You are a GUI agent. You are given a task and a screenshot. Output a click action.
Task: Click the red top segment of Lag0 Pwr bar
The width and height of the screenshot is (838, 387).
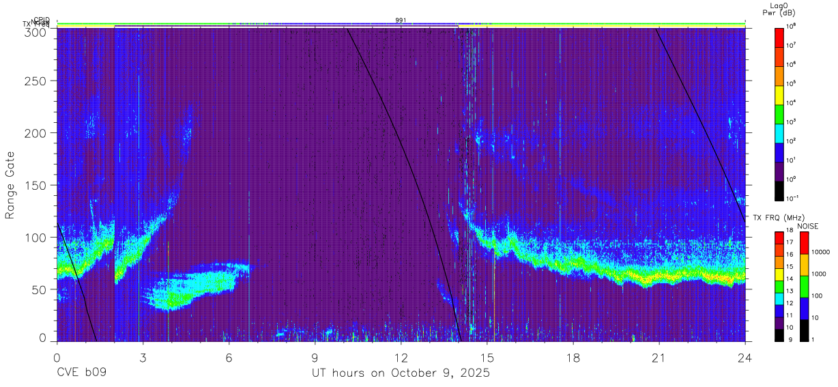[780, 37]
